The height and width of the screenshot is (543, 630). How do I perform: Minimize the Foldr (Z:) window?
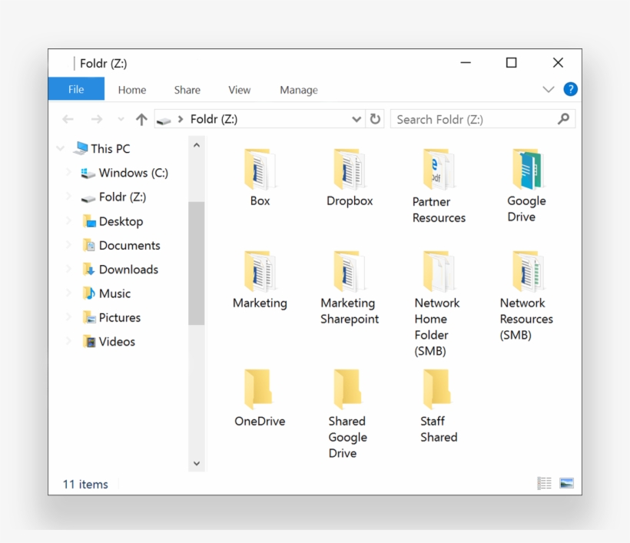coord(466,63)
